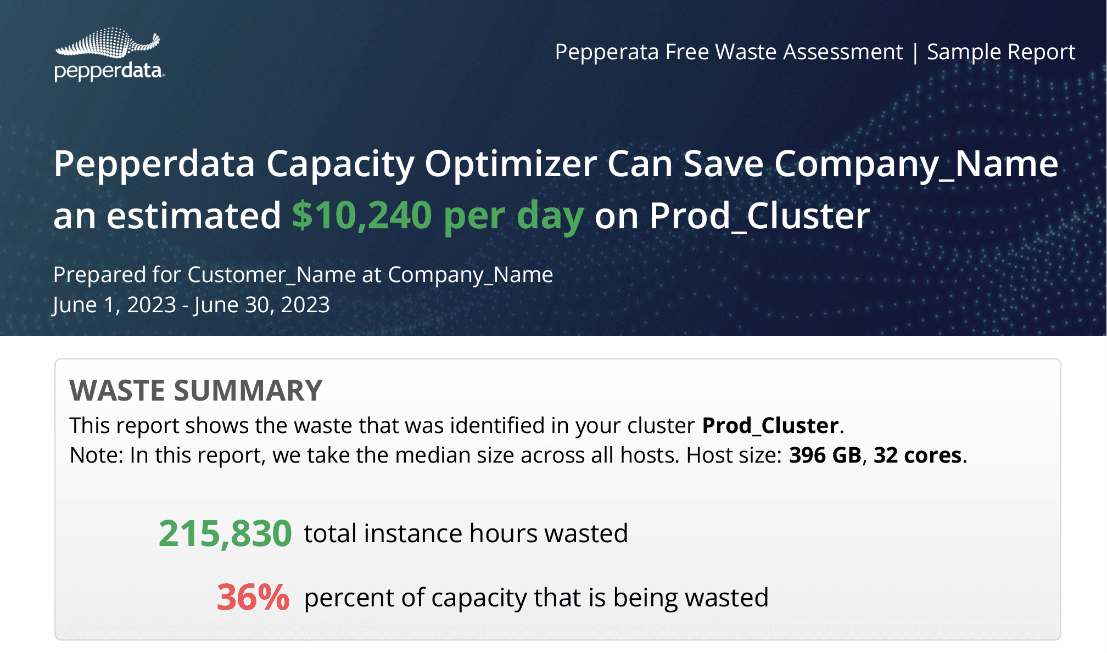The height and width of the screenshot is (653, 1107).
Task: Click Prepared for Customer_Name line
Action: click(303, 275)
